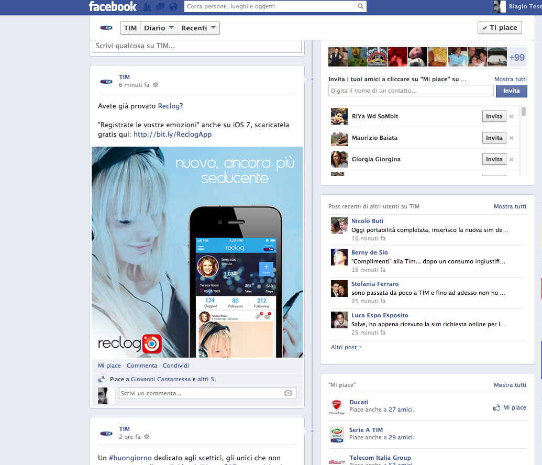Click Digita il nome di un contatto field

point(411,91)
